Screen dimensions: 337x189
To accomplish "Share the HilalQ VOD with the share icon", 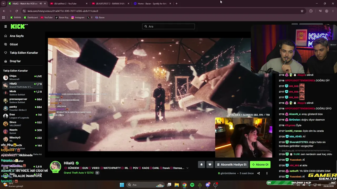I will point(259,173).
